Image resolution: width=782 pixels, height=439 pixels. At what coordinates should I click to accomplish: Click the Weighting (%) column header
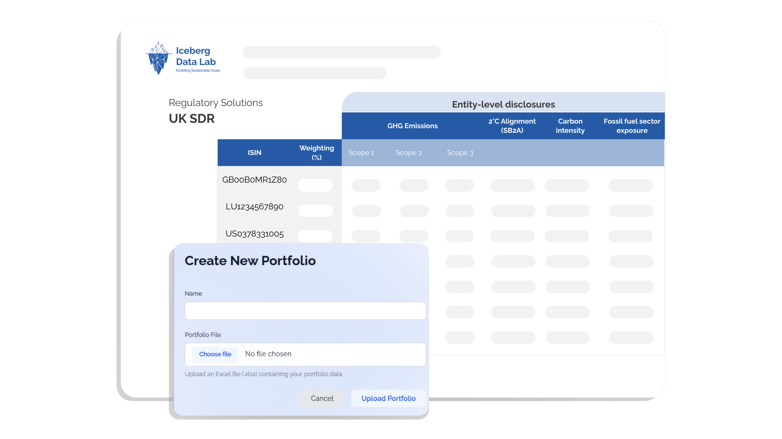tap(316, 153)
